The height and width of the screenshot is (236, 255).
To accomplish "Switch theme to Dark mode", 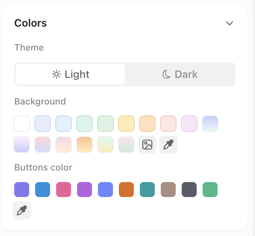I will [x=180, y=74].
